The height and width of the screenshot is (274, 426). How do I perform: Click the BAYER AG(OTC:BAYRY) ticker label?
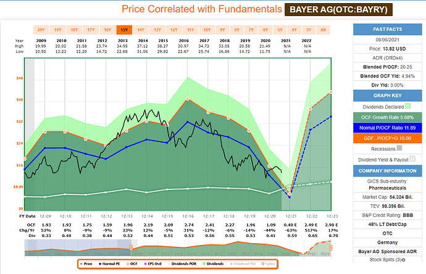click(338, 9)
